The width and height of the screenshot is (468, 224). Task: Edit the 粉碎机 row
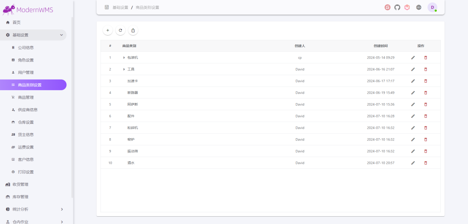click(x=413, y=128)
